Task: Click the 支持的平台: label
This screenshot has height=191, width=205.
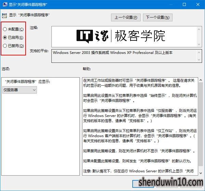Action: [x=39, y=51]
